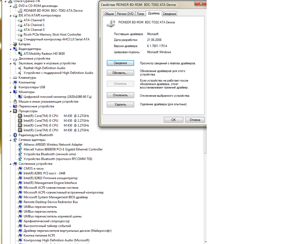Select Microsoft System Management BIOS драйвер row
Screen dimensions: 306x244
coord(56,197)
